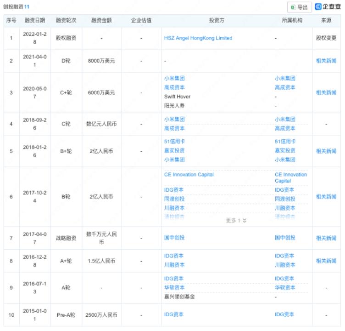Click CE Innovation Capital investor link

tap(189, 175)
